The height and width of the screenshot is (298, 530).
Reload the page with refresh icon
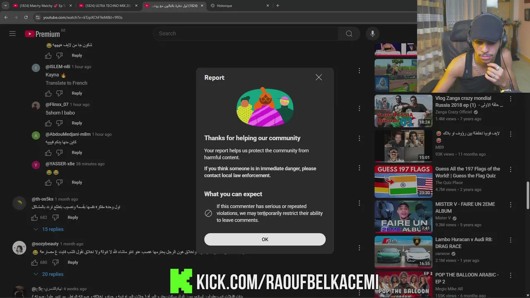pyautogui.click(x=26, y=17)
